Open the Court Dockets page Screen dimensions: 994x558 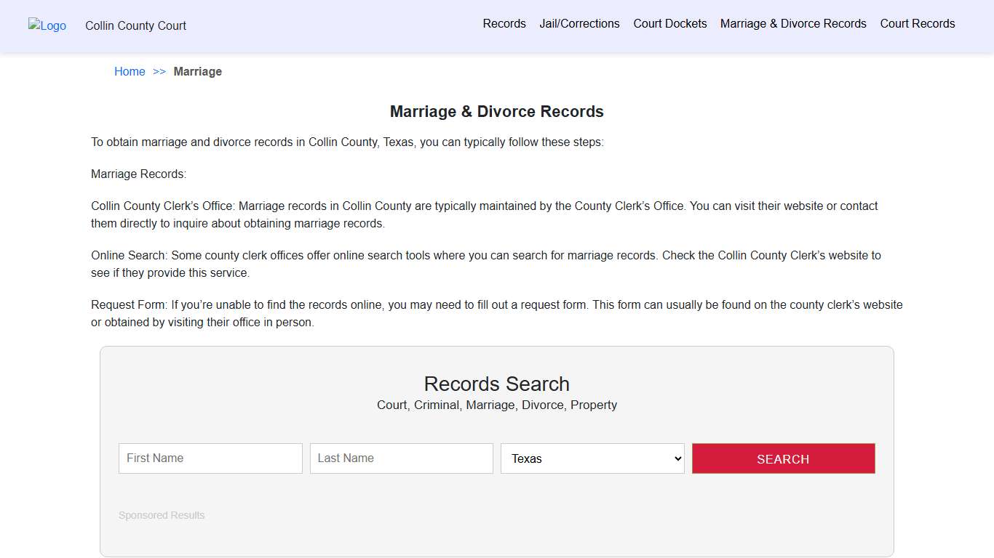click(x=669, y=23)
